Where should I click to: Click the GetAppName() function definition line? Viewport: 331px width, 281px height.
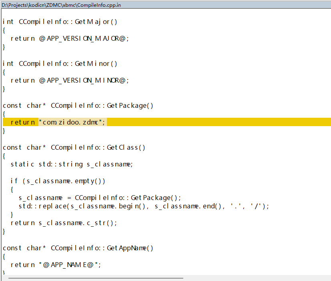(78, 248)
